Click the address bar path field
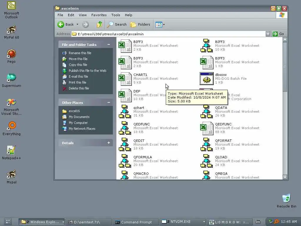The image size is (301, 226). pos(168,34)
